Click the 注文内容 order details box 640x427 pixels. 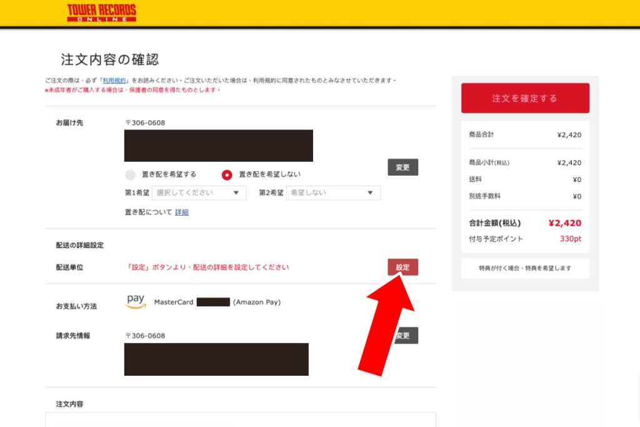click(240, 419)
